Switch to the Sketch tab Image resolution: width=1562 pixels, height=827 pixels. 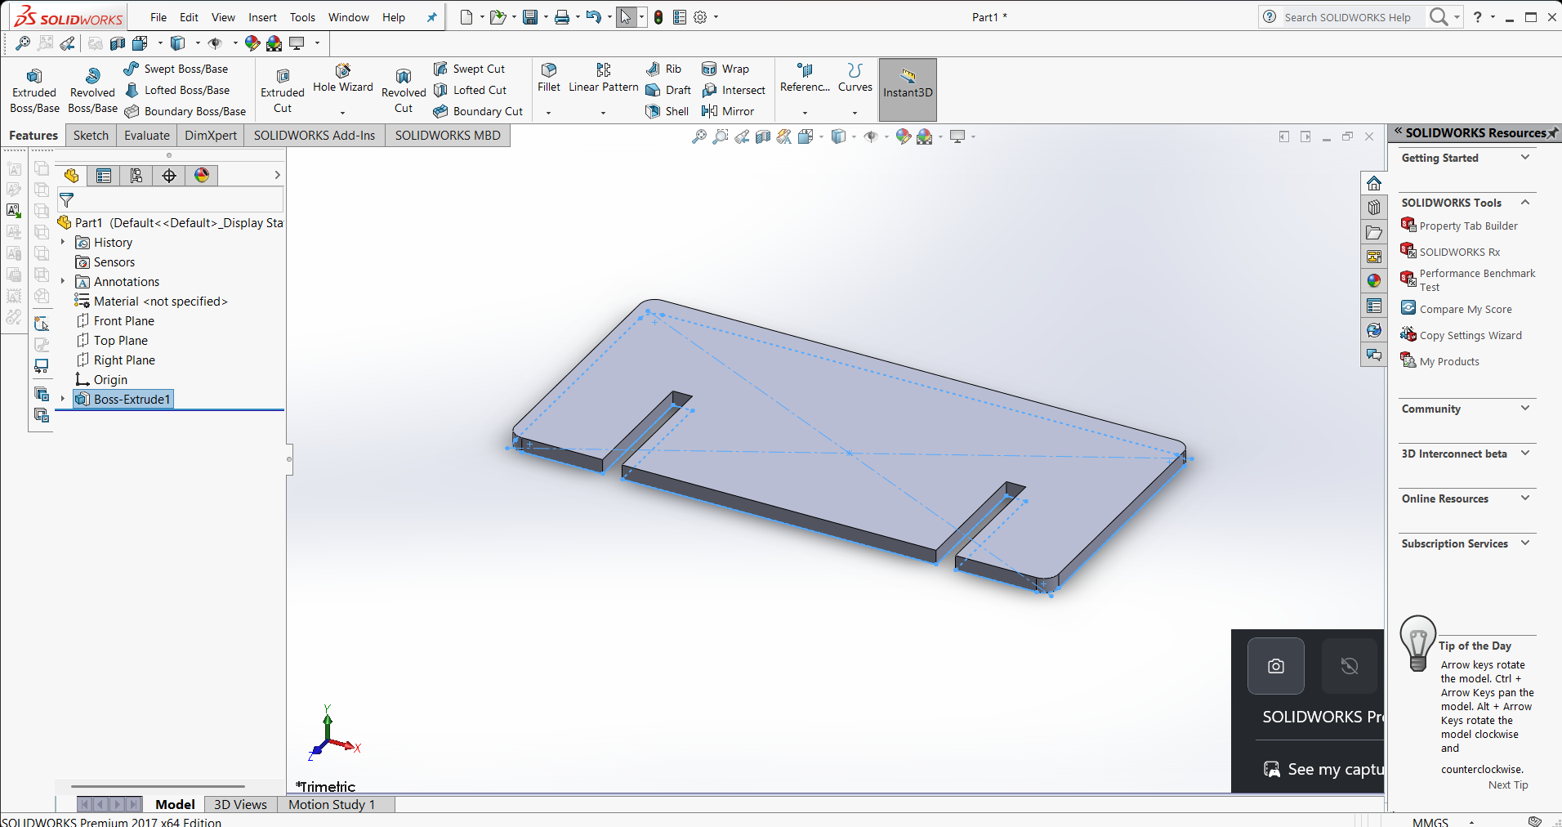click(x=91, y=136)
